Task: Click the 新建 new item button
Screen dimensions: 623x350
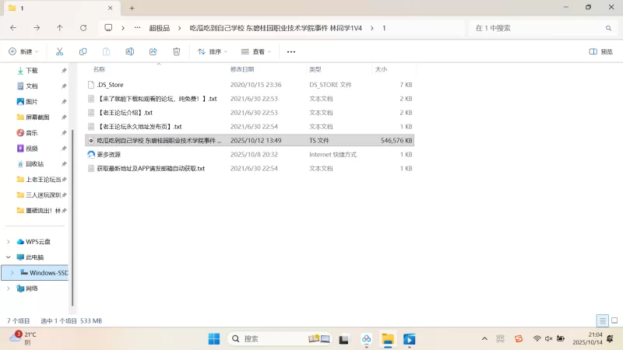Action: click(x=22, y=51)
